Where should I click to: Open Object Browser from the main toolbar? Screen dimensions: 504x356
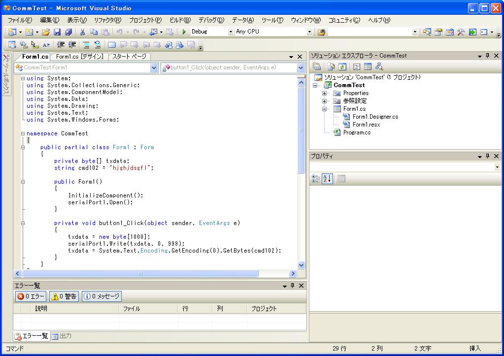[x=450, y=32]
